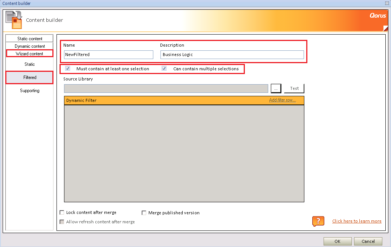Close the Content builder window
Viewport: 391px width, 247px height.
coord(387,3)
